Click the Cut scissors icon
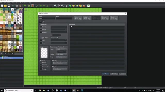This screenshot has width=165, height=92. click(13, 6)
